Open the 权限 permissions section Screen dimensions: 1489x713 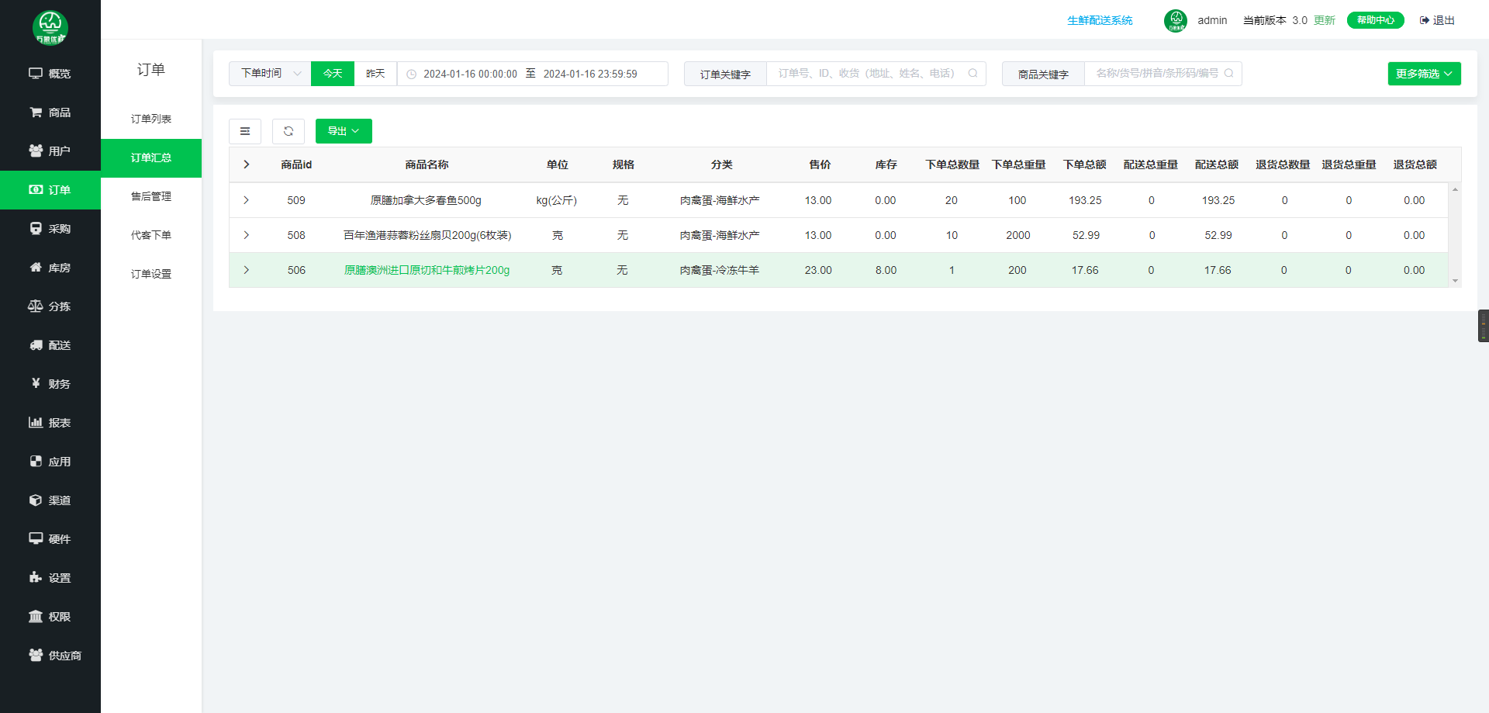[x=50, y=617]
